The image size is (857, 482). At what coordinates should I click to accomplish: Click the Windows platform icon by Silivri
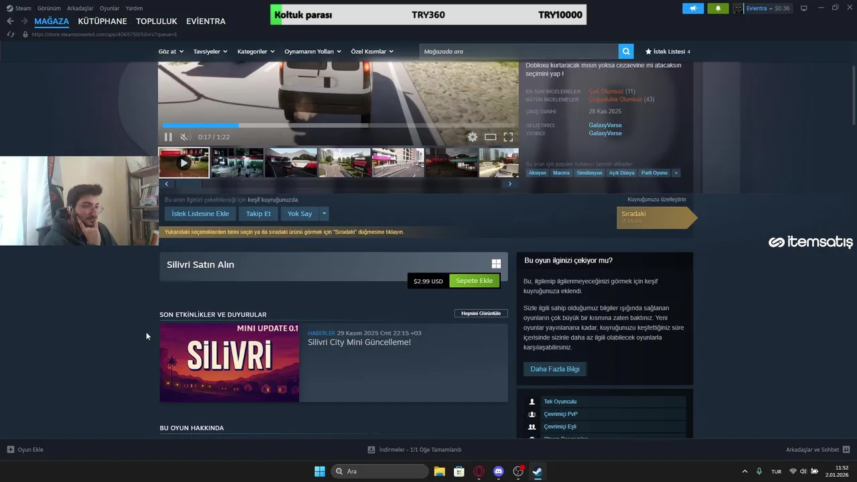pyautogui.click(x=496, y=264)
